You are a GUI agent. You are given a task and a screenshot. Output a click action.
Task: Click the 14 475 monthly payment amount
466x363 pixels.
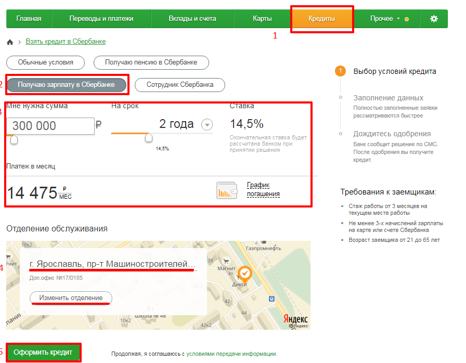click(32, 193)
